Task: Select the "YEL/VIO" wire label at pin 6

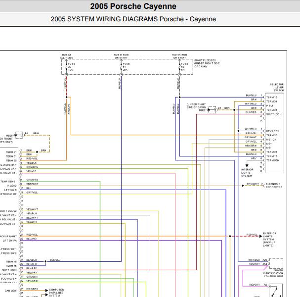Action: (31, 171)
